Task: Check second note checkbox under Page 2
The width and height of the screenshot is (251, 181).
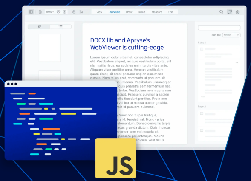Action: click(202, 130)
